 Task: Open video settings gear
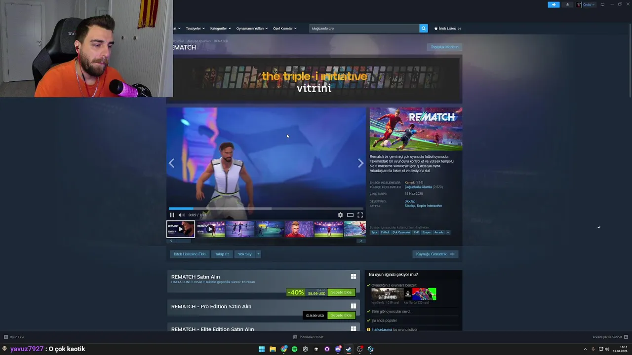pyautogui.click(x=340, y=215)
